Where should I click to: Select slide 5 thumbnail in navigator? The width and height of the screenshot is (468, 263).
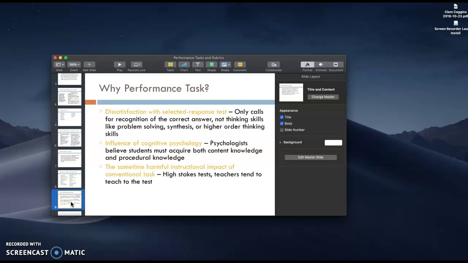point(69,117)
